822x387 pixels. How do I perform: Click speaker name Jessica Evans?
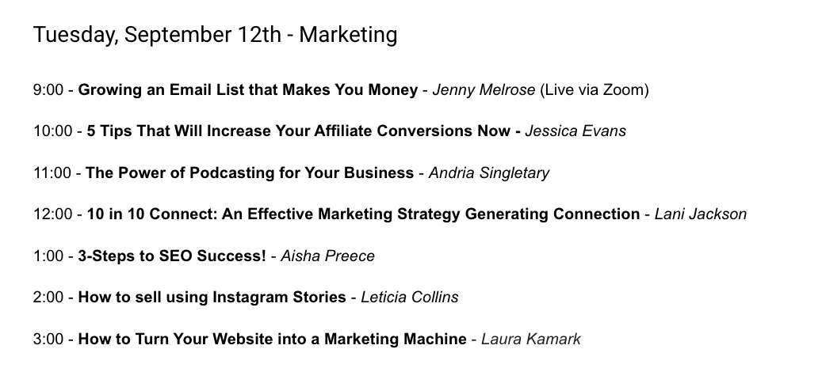[x=575, y=131]
